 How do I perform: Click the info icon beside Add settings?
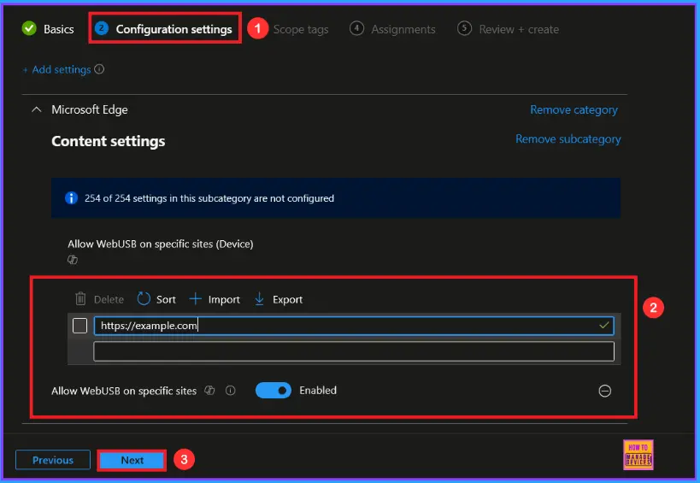[x=99, y=69]
